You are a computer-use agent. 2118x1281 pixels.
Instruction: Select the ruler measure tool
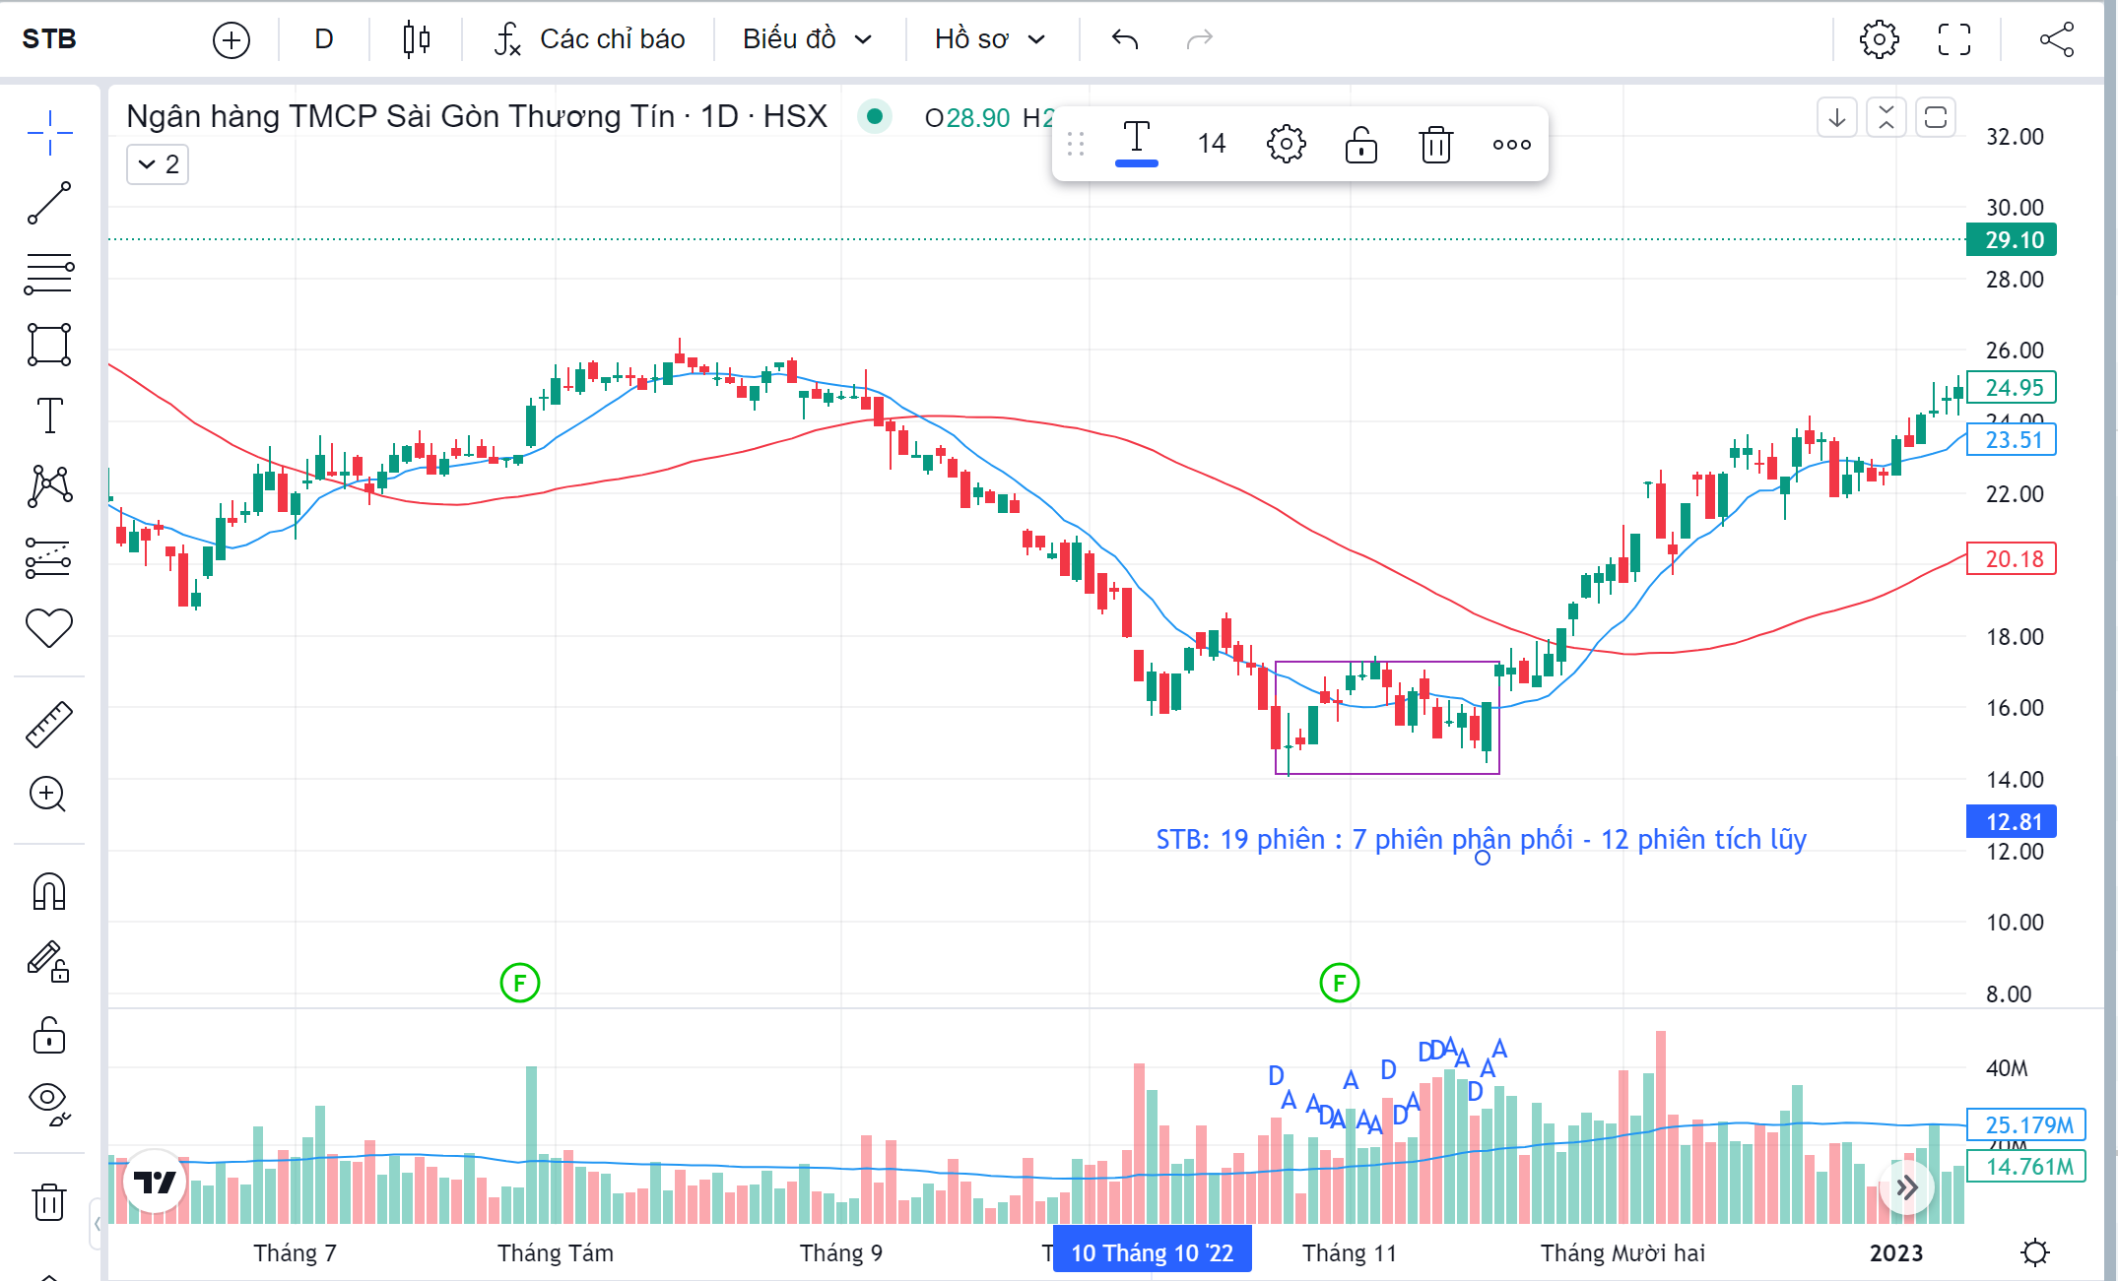[x=49, y=724]
